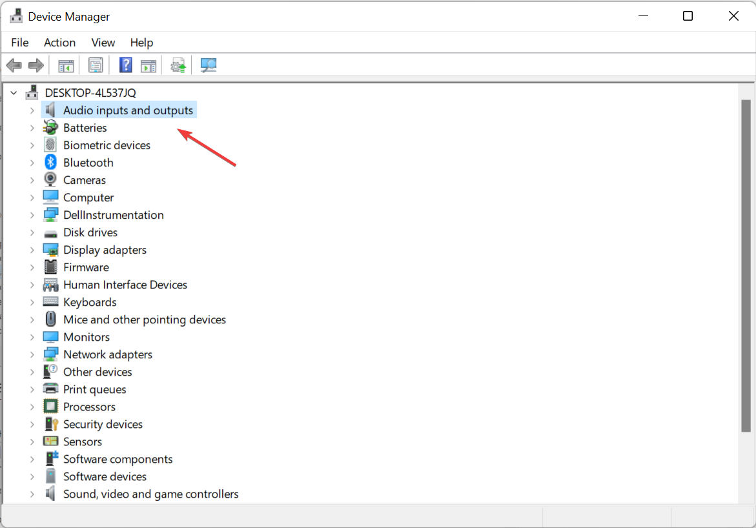Click the Mice and other pointing devices icon

coord(50,320)
